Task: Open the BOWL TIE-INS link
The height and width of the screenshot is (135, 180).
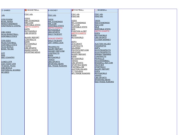Action: click(x=7, y=49)
